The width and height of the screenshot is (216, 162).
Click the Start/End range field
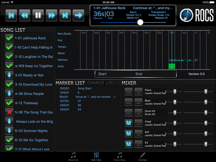click(135, 74)
